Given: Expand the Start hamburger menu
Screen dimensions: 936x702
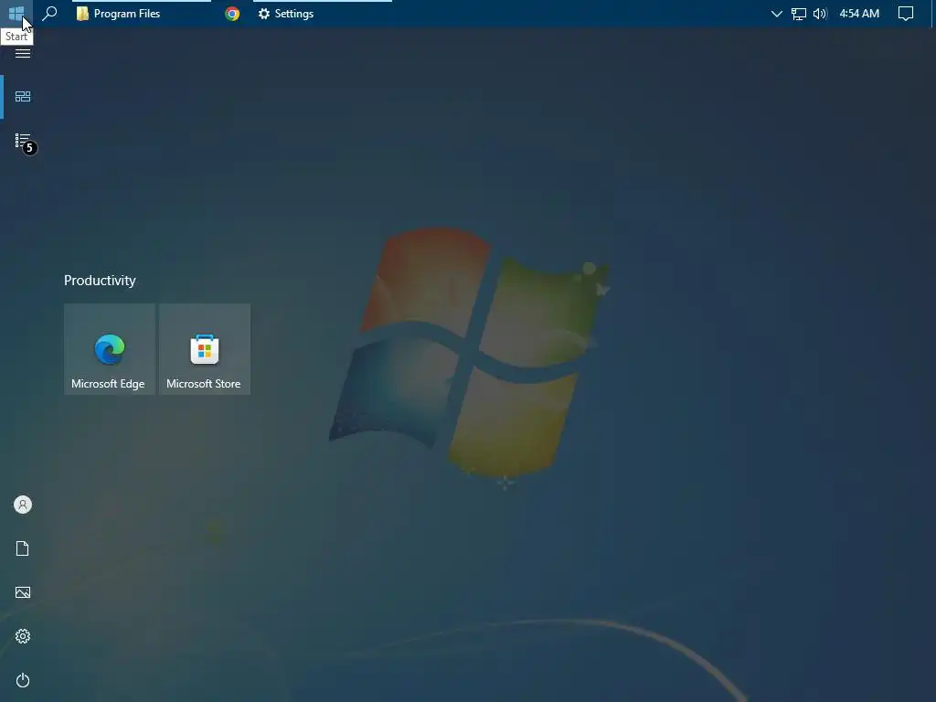Looking at the screenshot, I should 23,53.
